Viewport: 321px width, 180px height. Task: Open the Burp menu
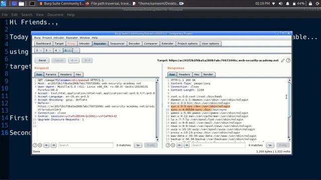(x=37, y=38)
